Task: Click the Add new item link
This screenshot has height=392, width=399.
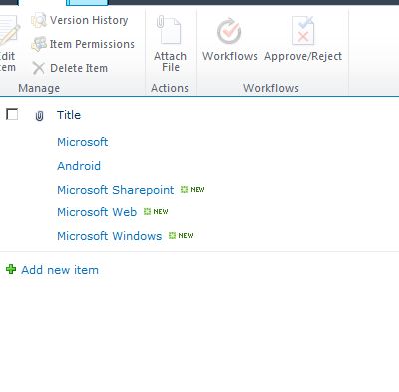Action: point(60,270)
